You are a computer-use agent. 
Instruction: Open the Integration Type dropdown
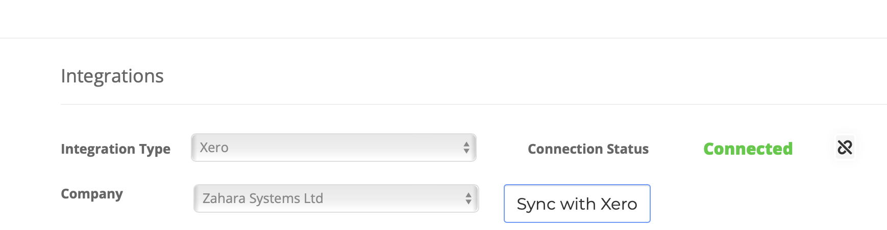pyautogui.click(x=334, y=148)
